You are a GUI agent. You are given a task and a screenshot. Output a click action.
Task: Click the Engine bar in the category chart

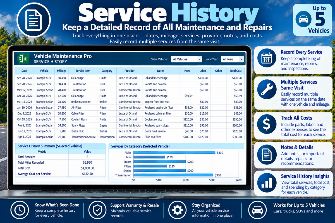(159, 171)
